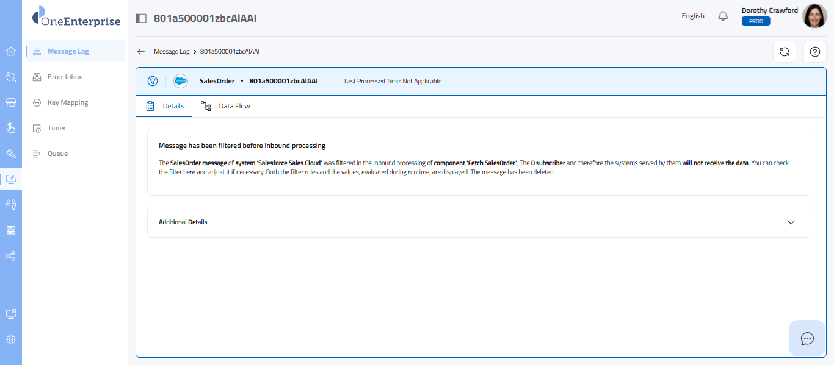This screenshot has width=834, height=365.
Task: Expand the Additional Details section
Action: [791, 222]
